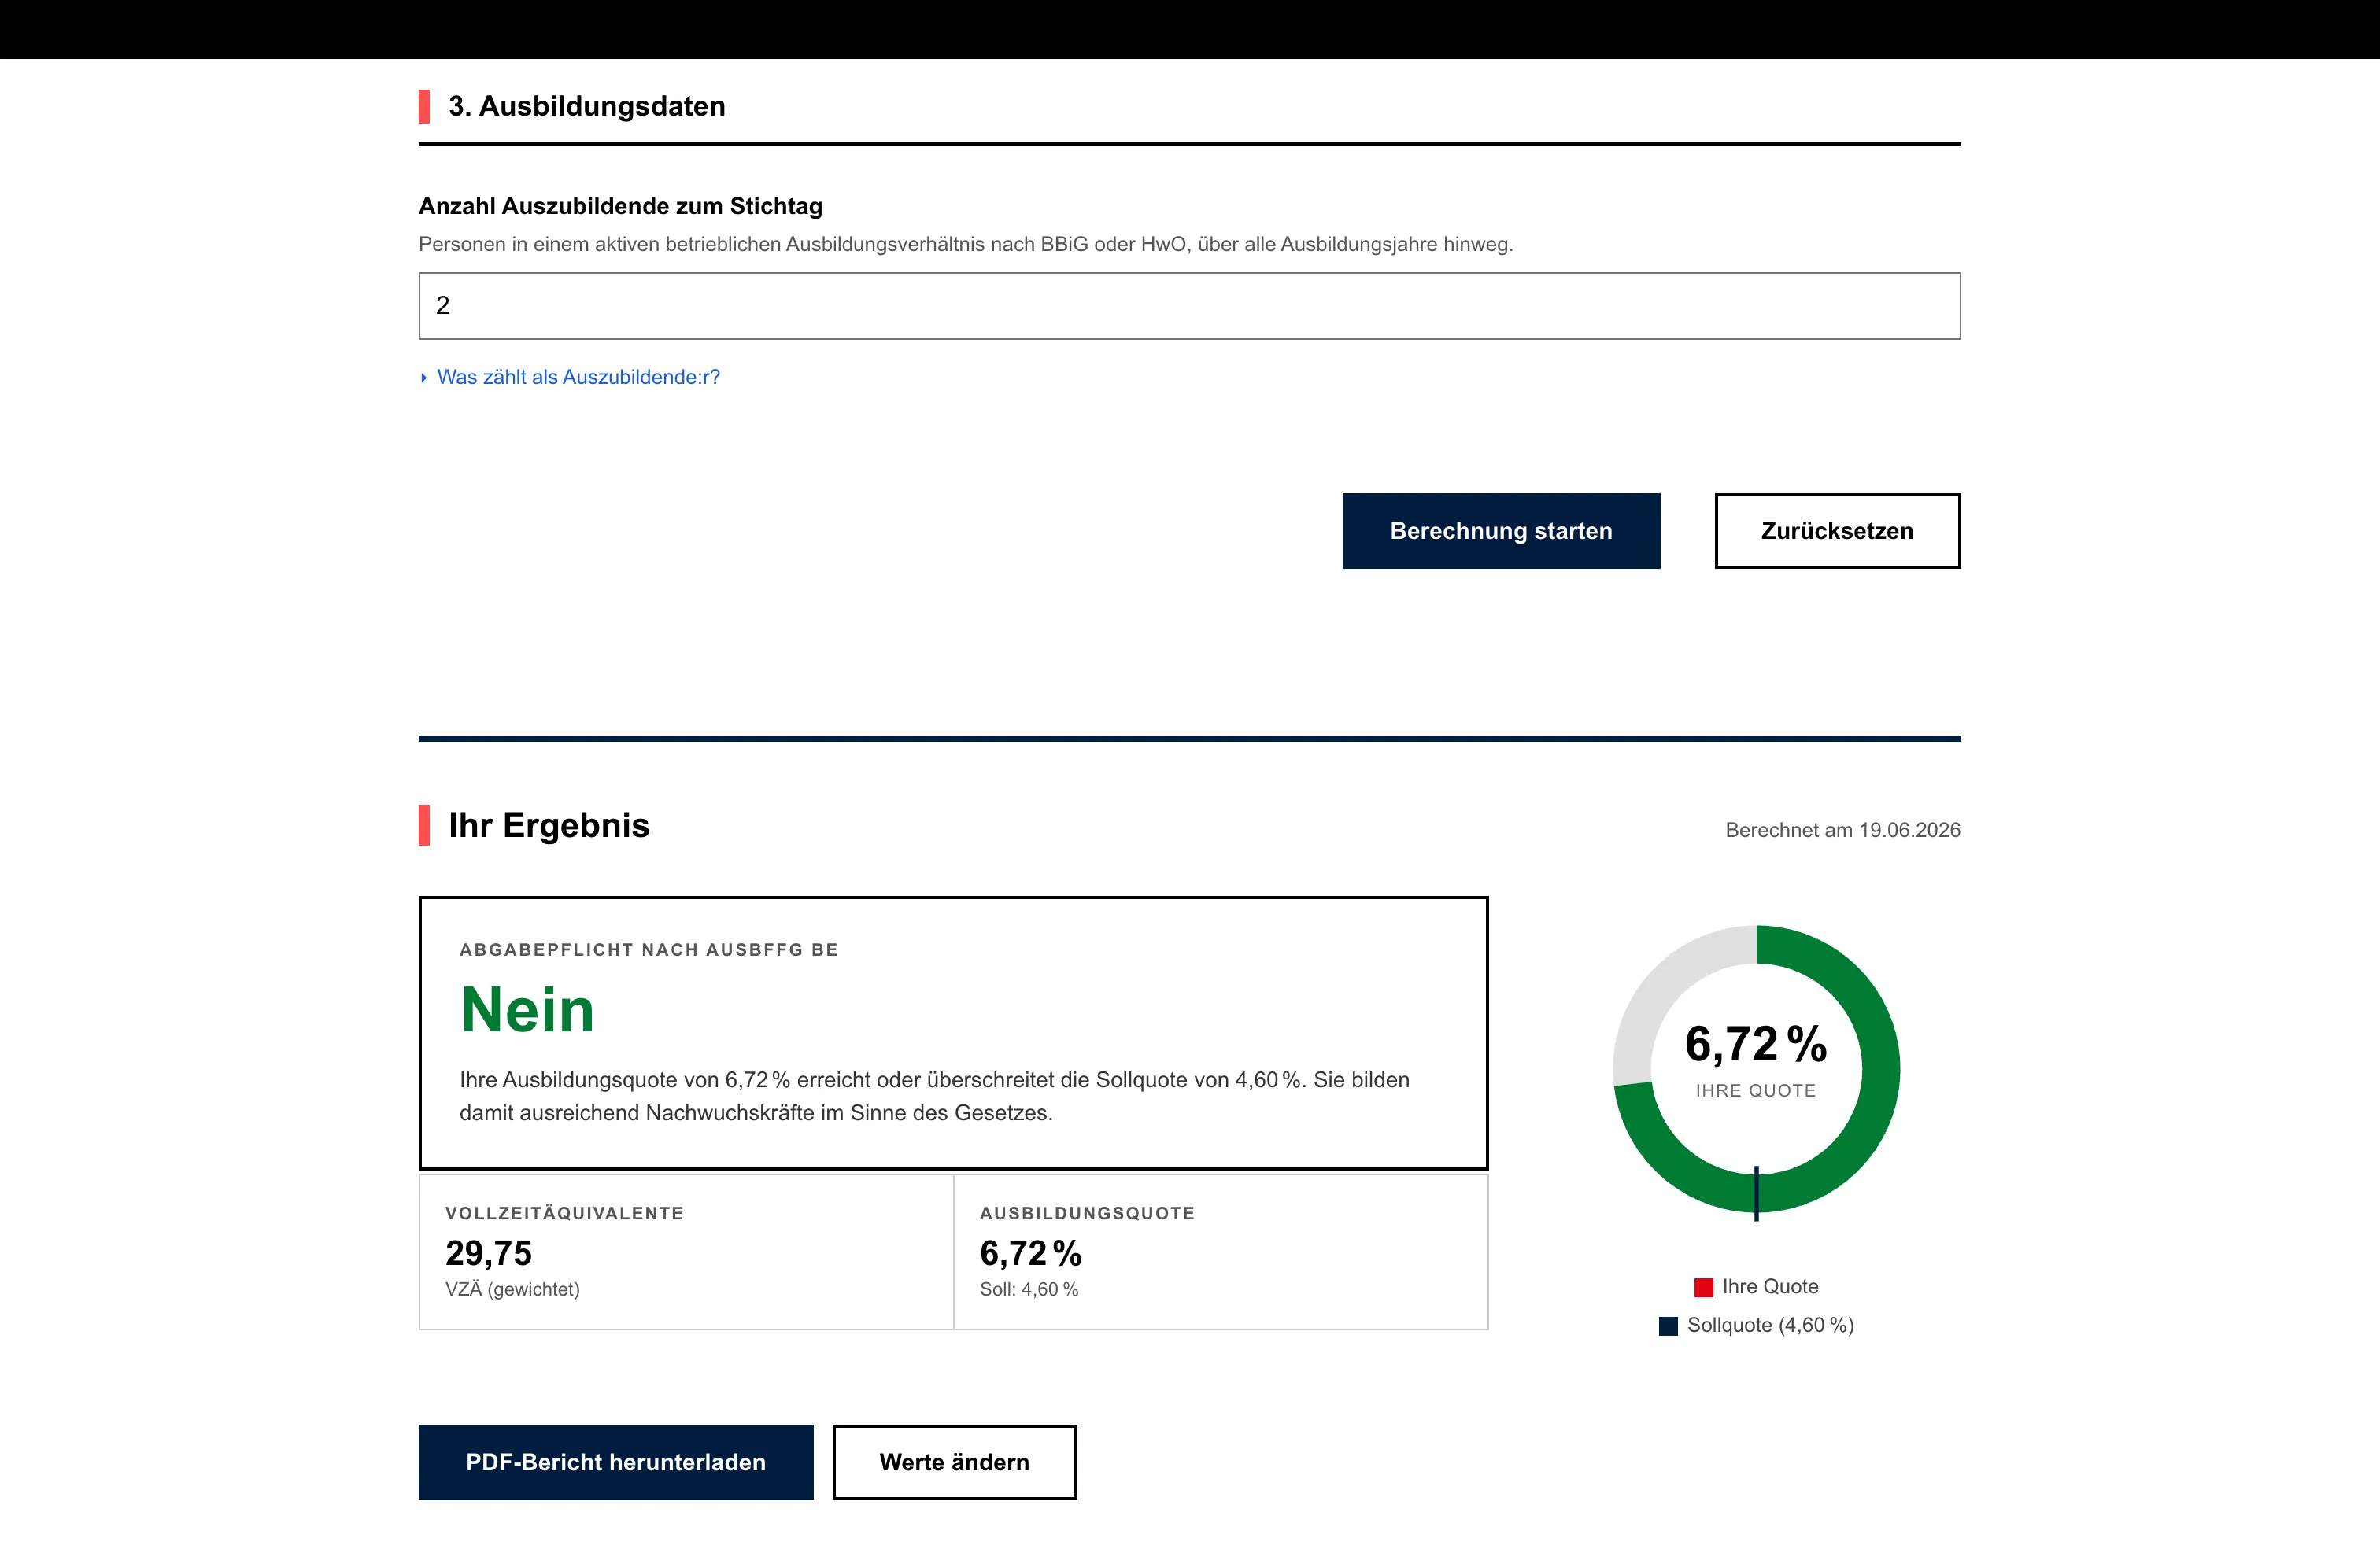Click 'ABGABEPFLICHT NACH AUSBFFG BE' caption
The width and height of the screenshot is (2380, 1545).
tap(649, 949)
